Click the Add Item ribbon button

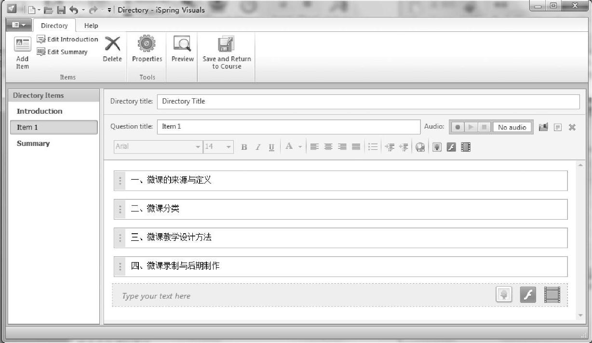pos(22,53)
